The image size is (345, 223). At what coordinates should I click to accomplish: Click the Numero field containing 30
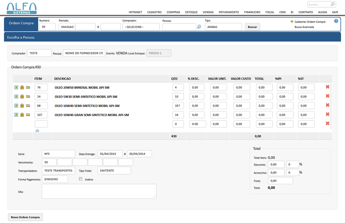click(x=48, y=27)
